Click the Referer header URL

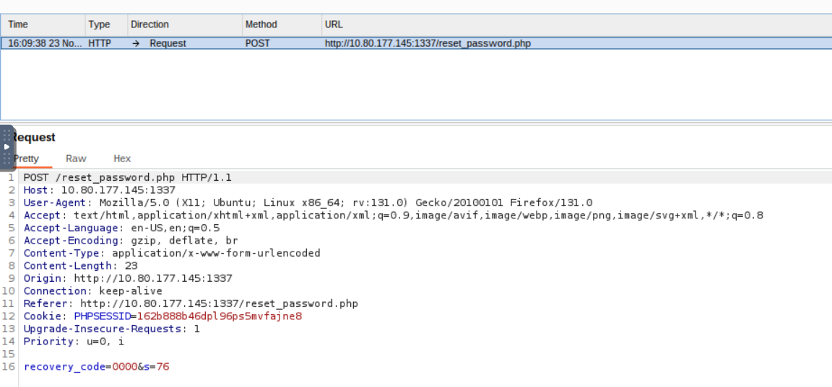click(219, 303)
